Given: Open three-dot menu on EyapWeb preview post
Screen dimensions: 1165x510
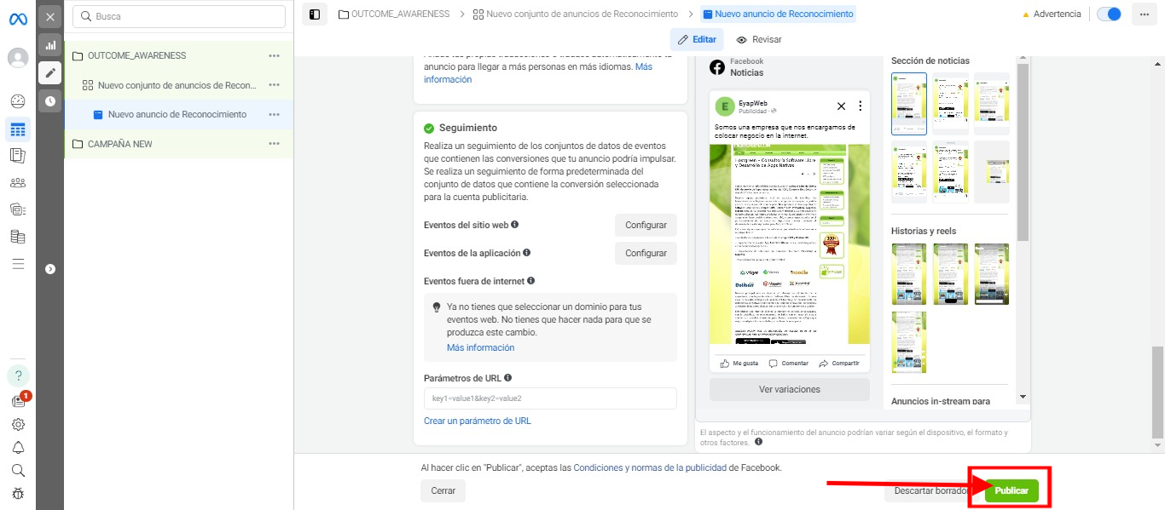Looking at the screenshot, I should coord(860,106).
